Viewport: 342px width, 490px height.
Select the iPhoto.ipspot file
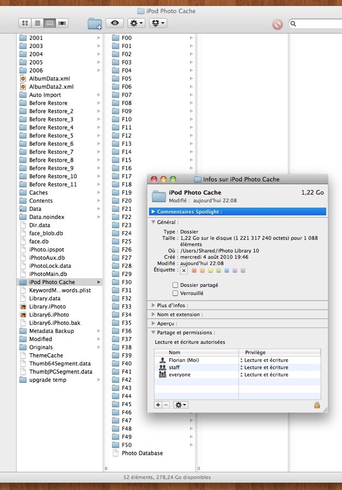click(x=46, y=249)
